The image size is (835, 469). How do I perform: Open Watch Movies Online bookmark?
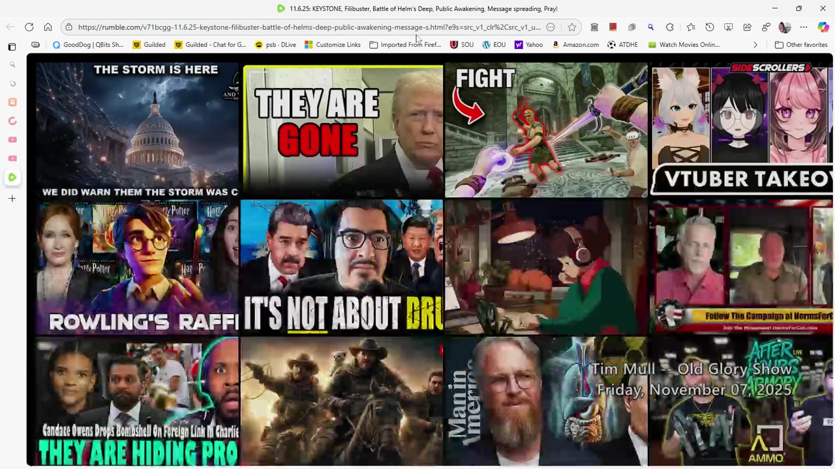(x=684, y=45)
